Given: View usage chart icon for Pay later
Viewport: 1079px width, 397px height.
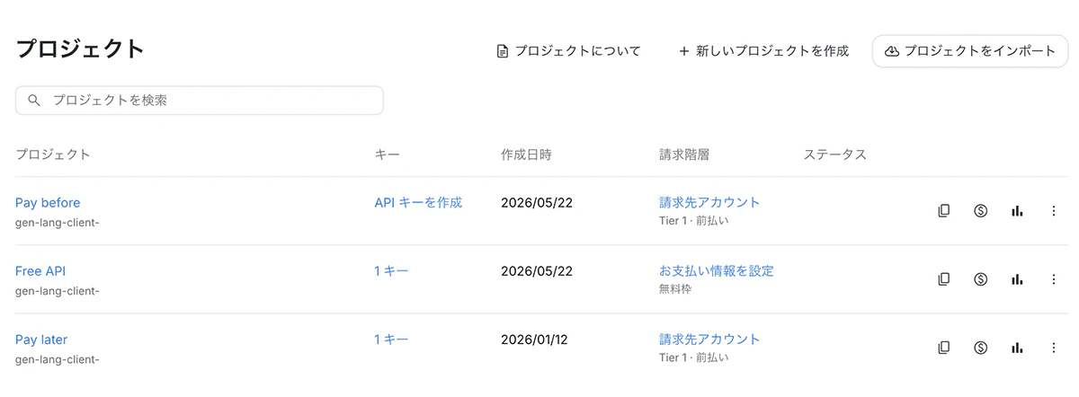Looking at the screenshot, I should pos(1017,348).
